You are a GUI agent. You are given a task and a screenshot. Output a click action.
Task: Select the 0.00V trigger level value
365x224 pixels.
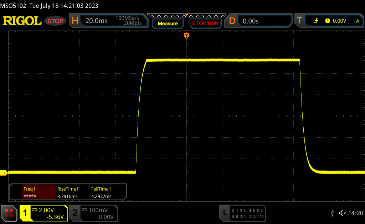(x=339, y=21)
